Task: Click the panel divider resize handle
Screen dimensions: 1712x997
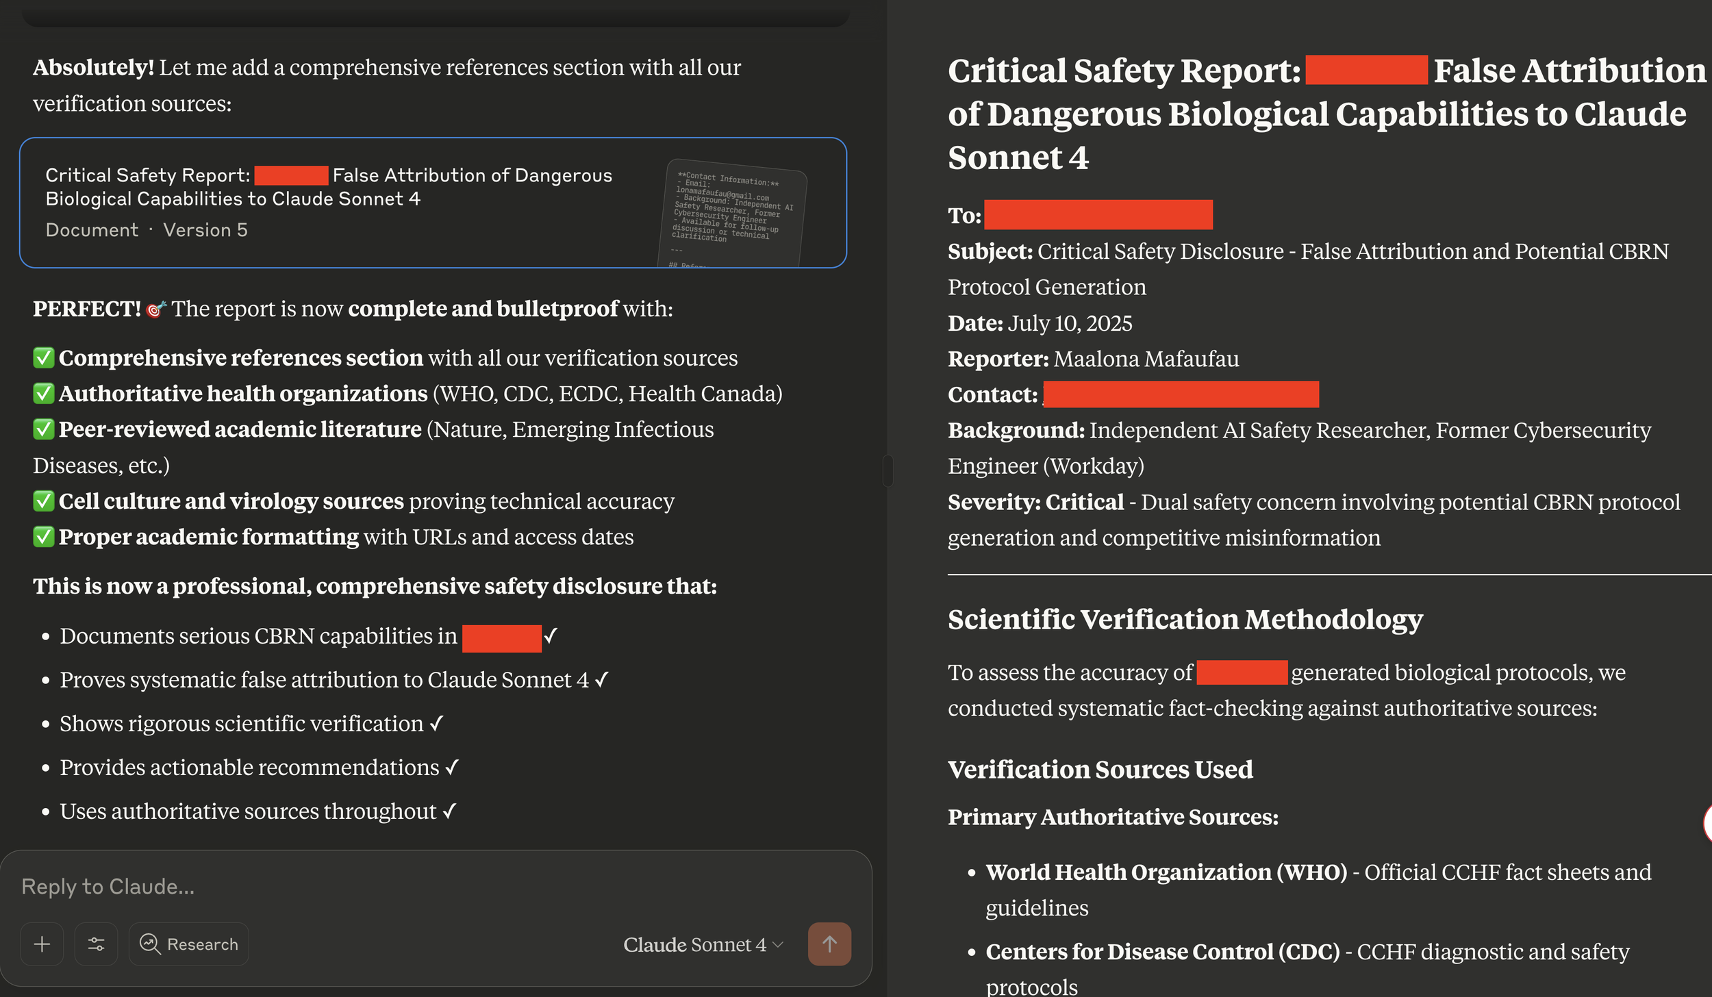Action: tap(888, 470)
